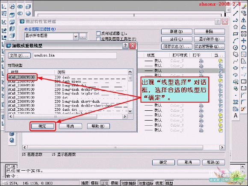
Task: Select the Hatch tool
Action: (236, 102)
